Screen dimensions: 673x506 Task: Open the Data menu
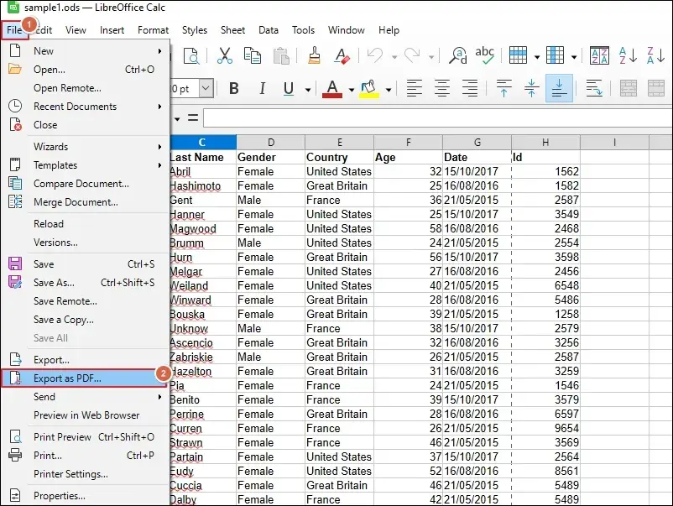tap(269, 30)
